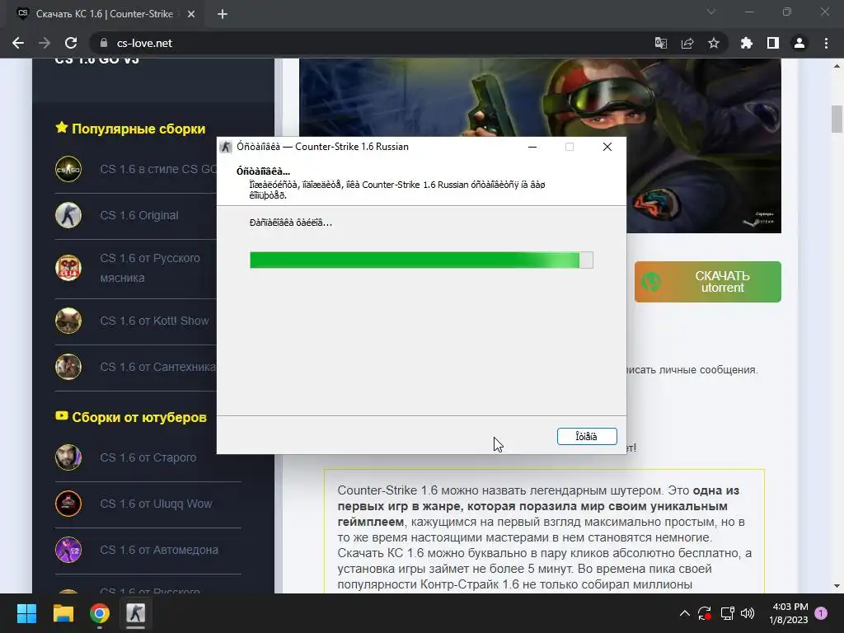844x633 pixels.
Task: Click the Chrome taskbar icon
Action: pyautogui.click(x=100, y=613)
